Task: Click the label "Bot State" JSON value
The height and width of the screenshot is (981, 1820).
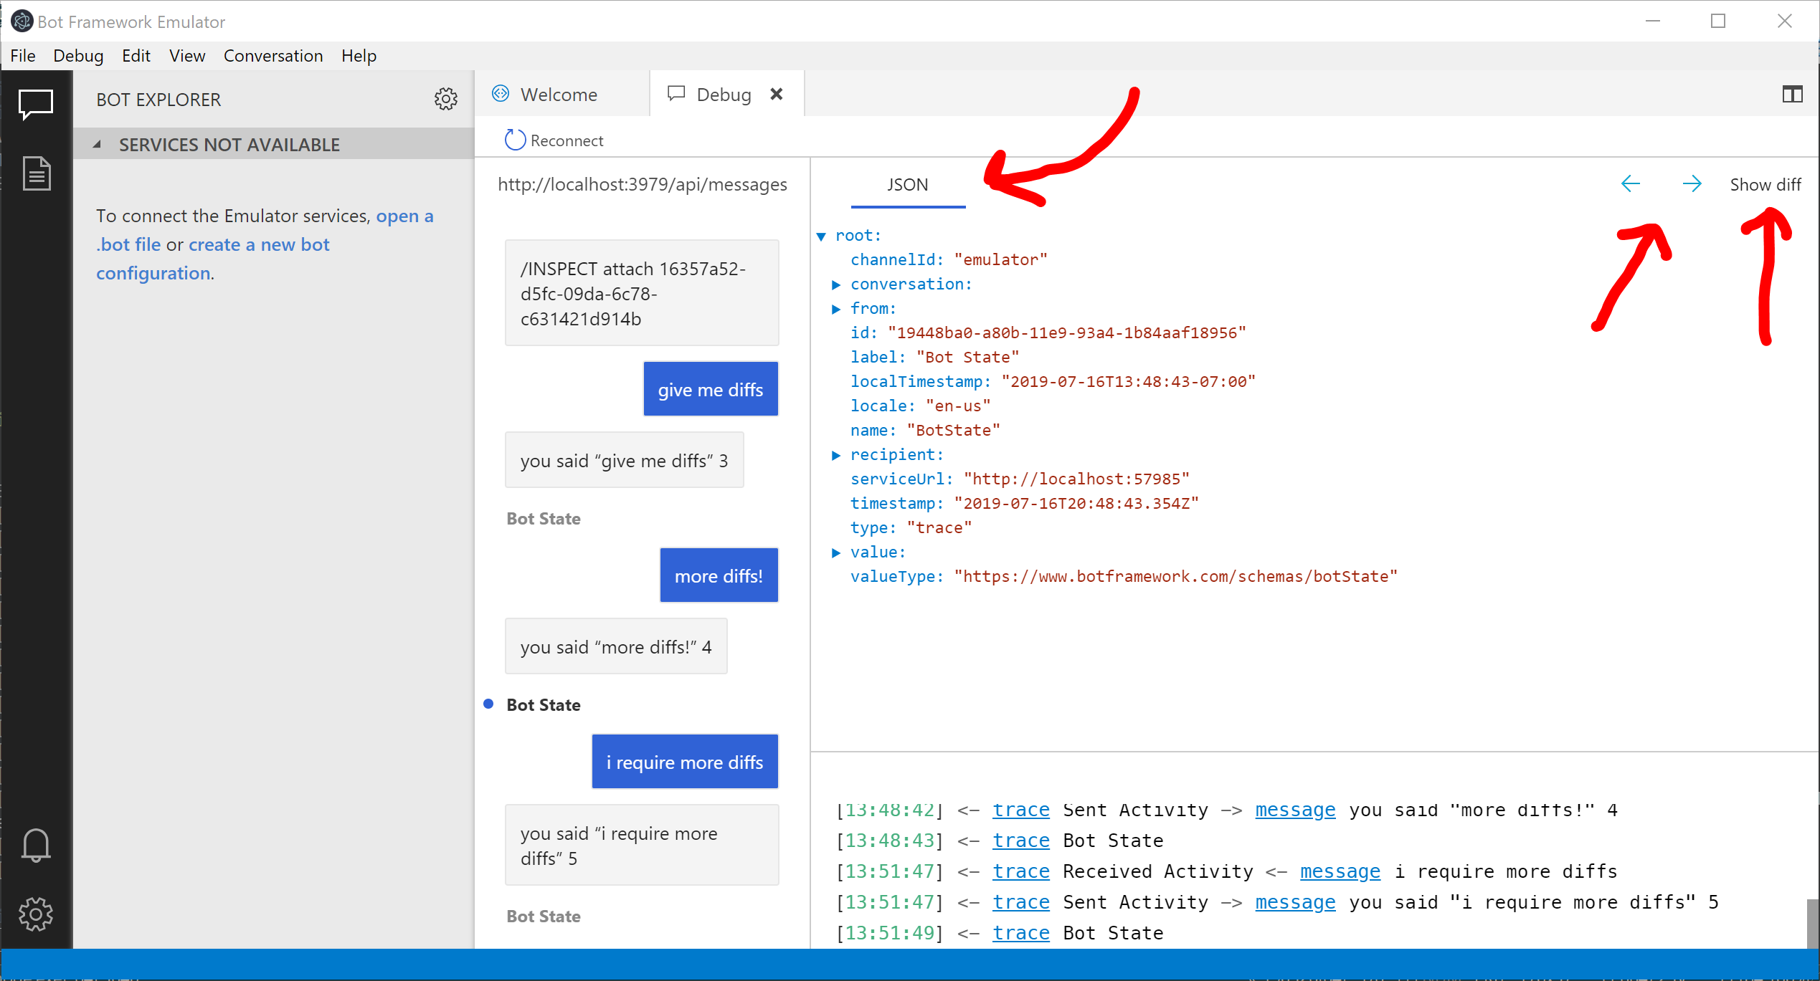Action: pyautogui.click(x=967, y=358)
